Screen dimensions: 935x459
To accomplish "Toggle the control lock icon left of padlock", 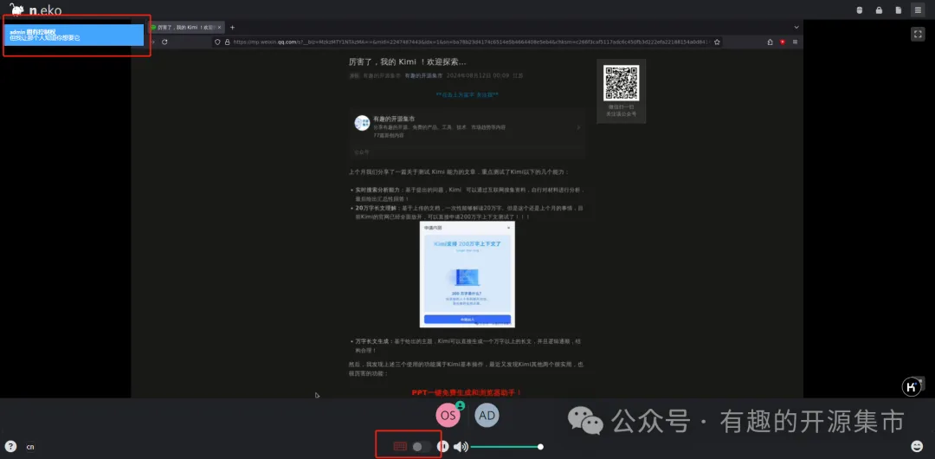I will point(860,10).
